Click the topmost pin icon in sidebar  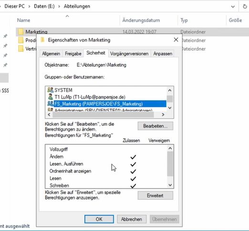[5, 36]
